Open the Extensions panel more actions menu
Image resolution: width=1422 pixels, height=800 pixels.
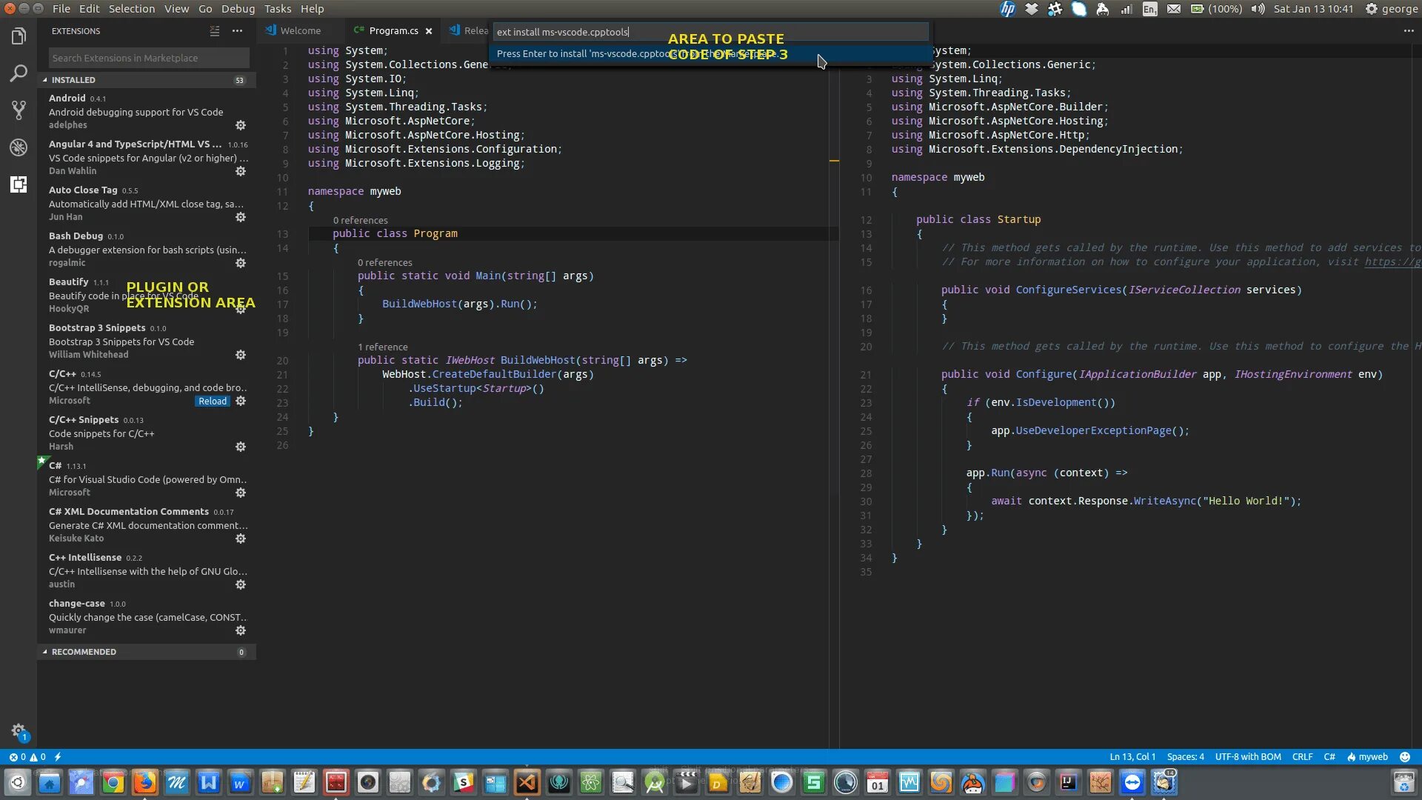click(x=237, y=31)
